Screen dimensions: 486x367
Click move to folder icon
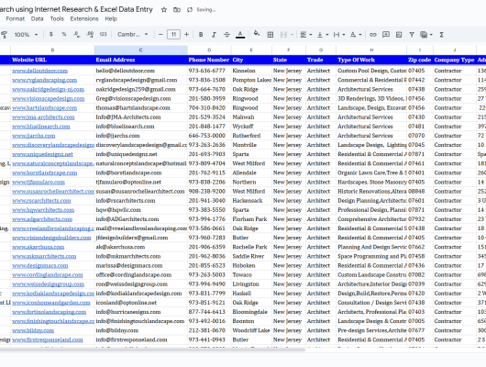click(x=177, y=10)
